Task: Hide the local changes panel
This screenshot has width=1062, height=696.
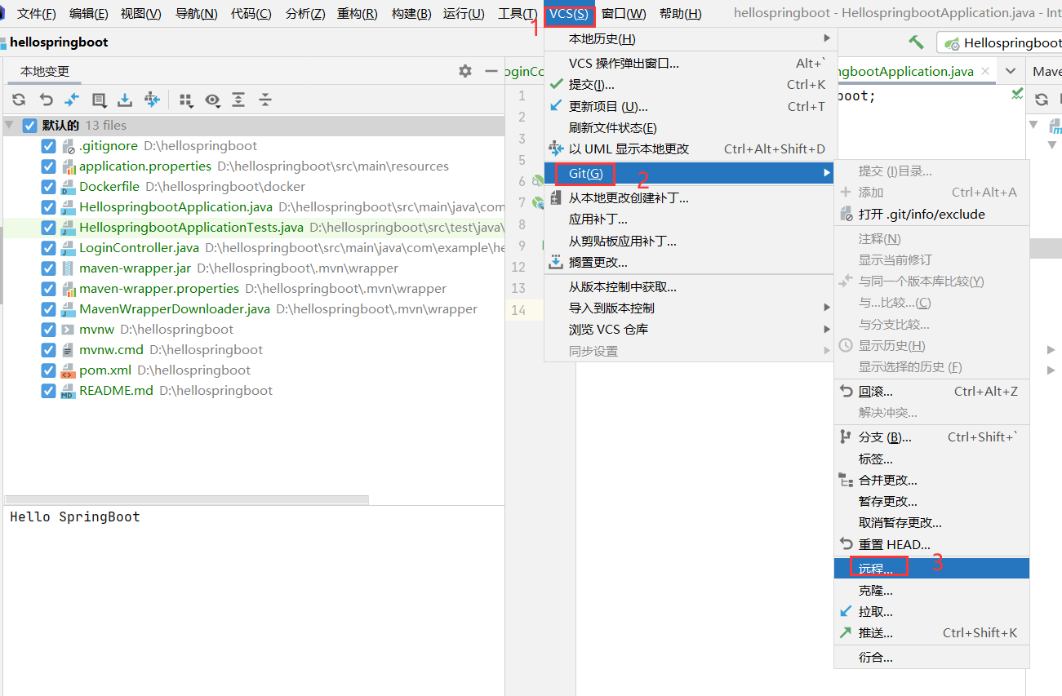Action: tap(491, 71)
